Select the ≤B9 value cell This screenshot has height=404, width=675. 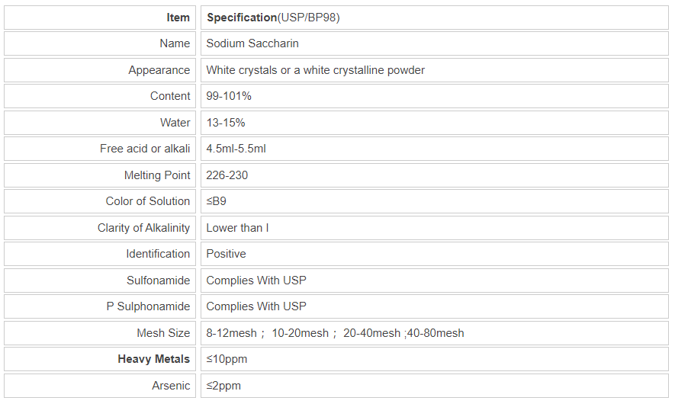click(x=217, y=201)
